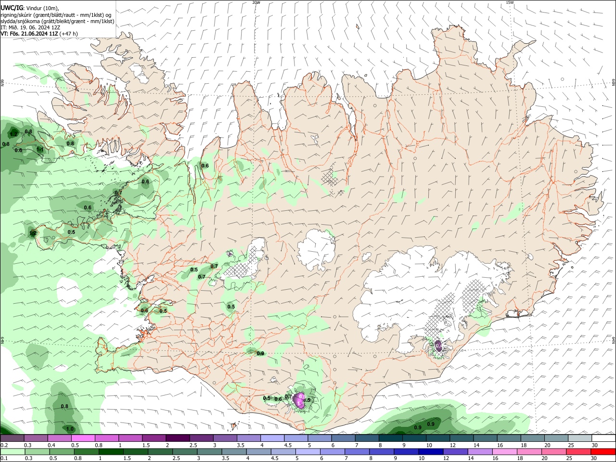Select the palest green 0.1 mm rain swatch
Image resolution: width=616 pixels, height=462 pixels.
(x=12, y=452)
